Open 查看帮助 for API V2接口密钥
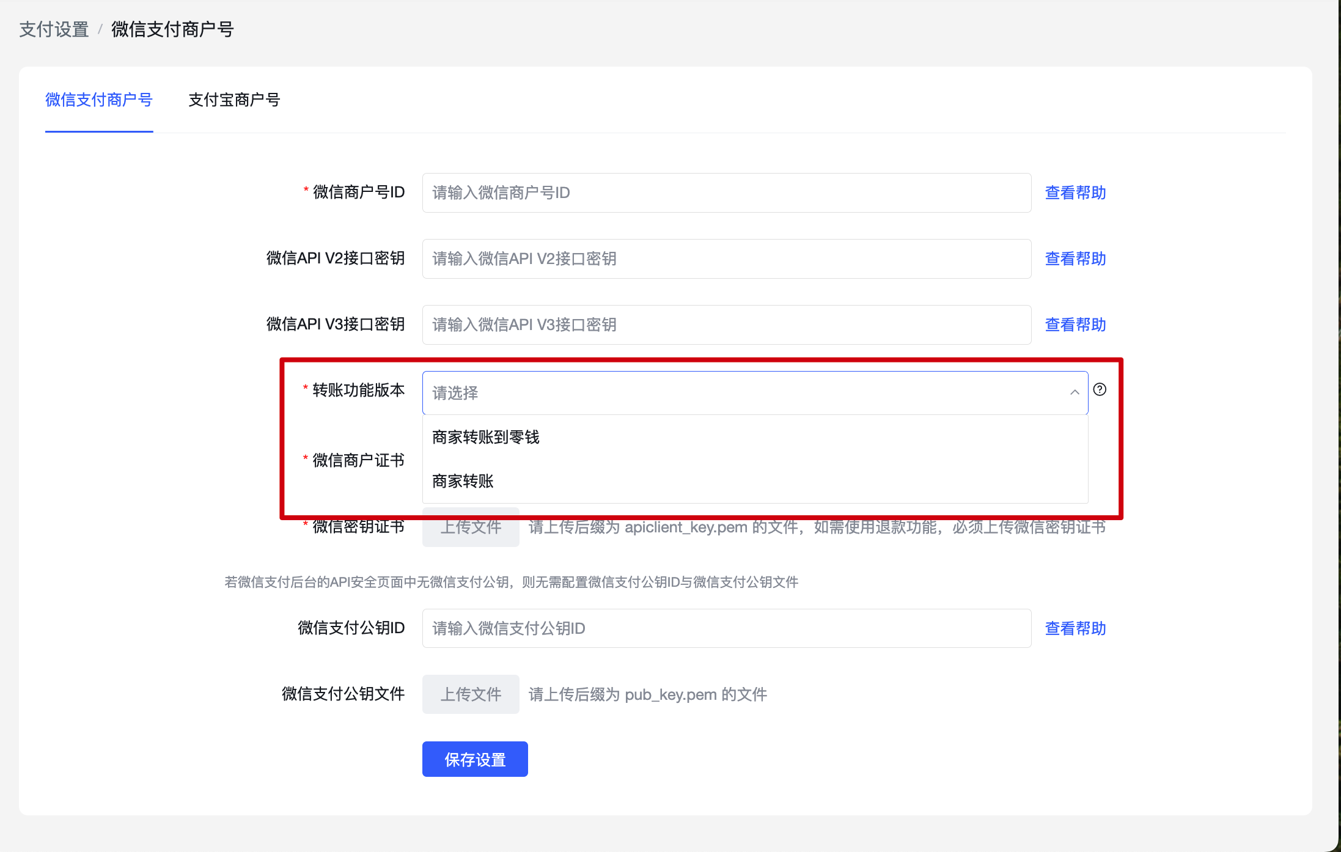This screenshot has width=1341, height=852. 1075,259
